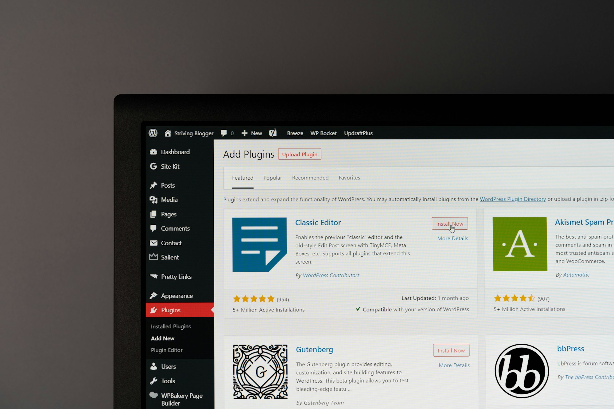Click WordPress Plugin Directory link

pyautogui.click(x=513, y=199)
